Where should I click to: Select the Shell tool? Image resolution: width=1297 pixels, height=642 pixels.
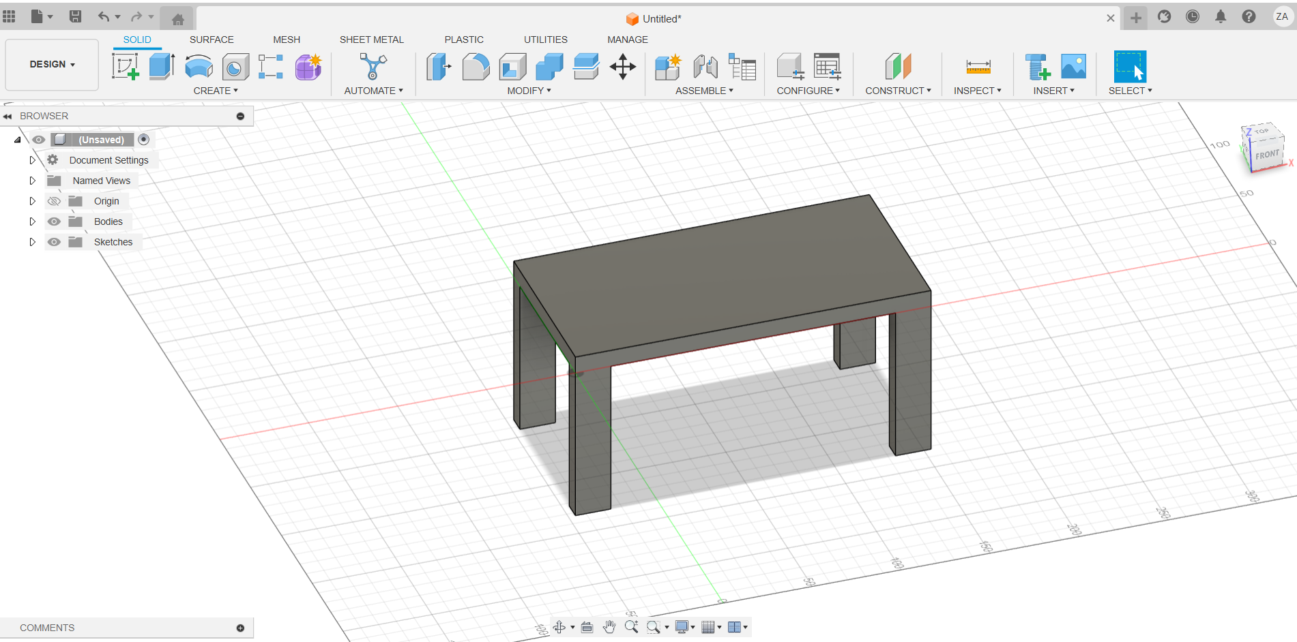512,67
